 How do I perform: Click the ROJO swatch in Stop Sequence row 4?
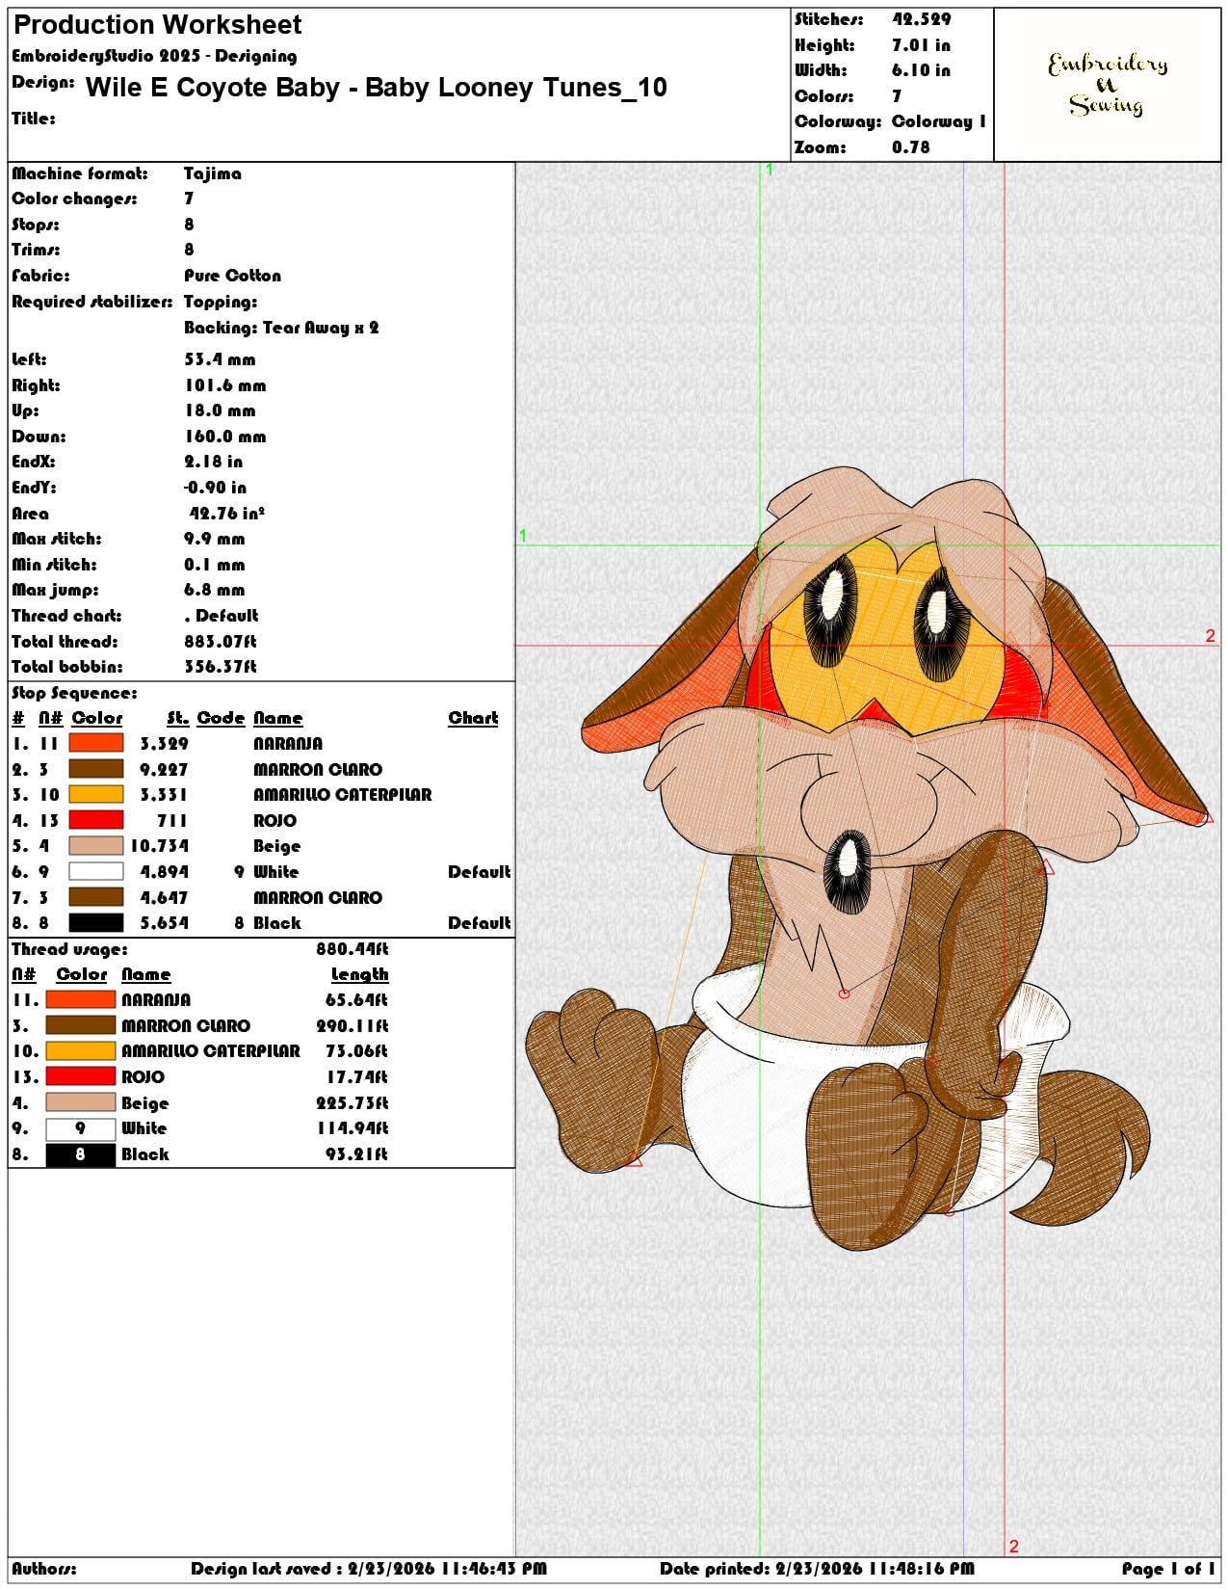coord(96,820)
